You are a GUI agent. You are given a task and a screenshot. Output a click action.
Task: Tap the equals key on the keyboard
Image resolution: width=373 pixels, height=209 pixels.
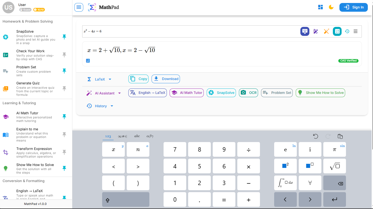click(224, 199)
